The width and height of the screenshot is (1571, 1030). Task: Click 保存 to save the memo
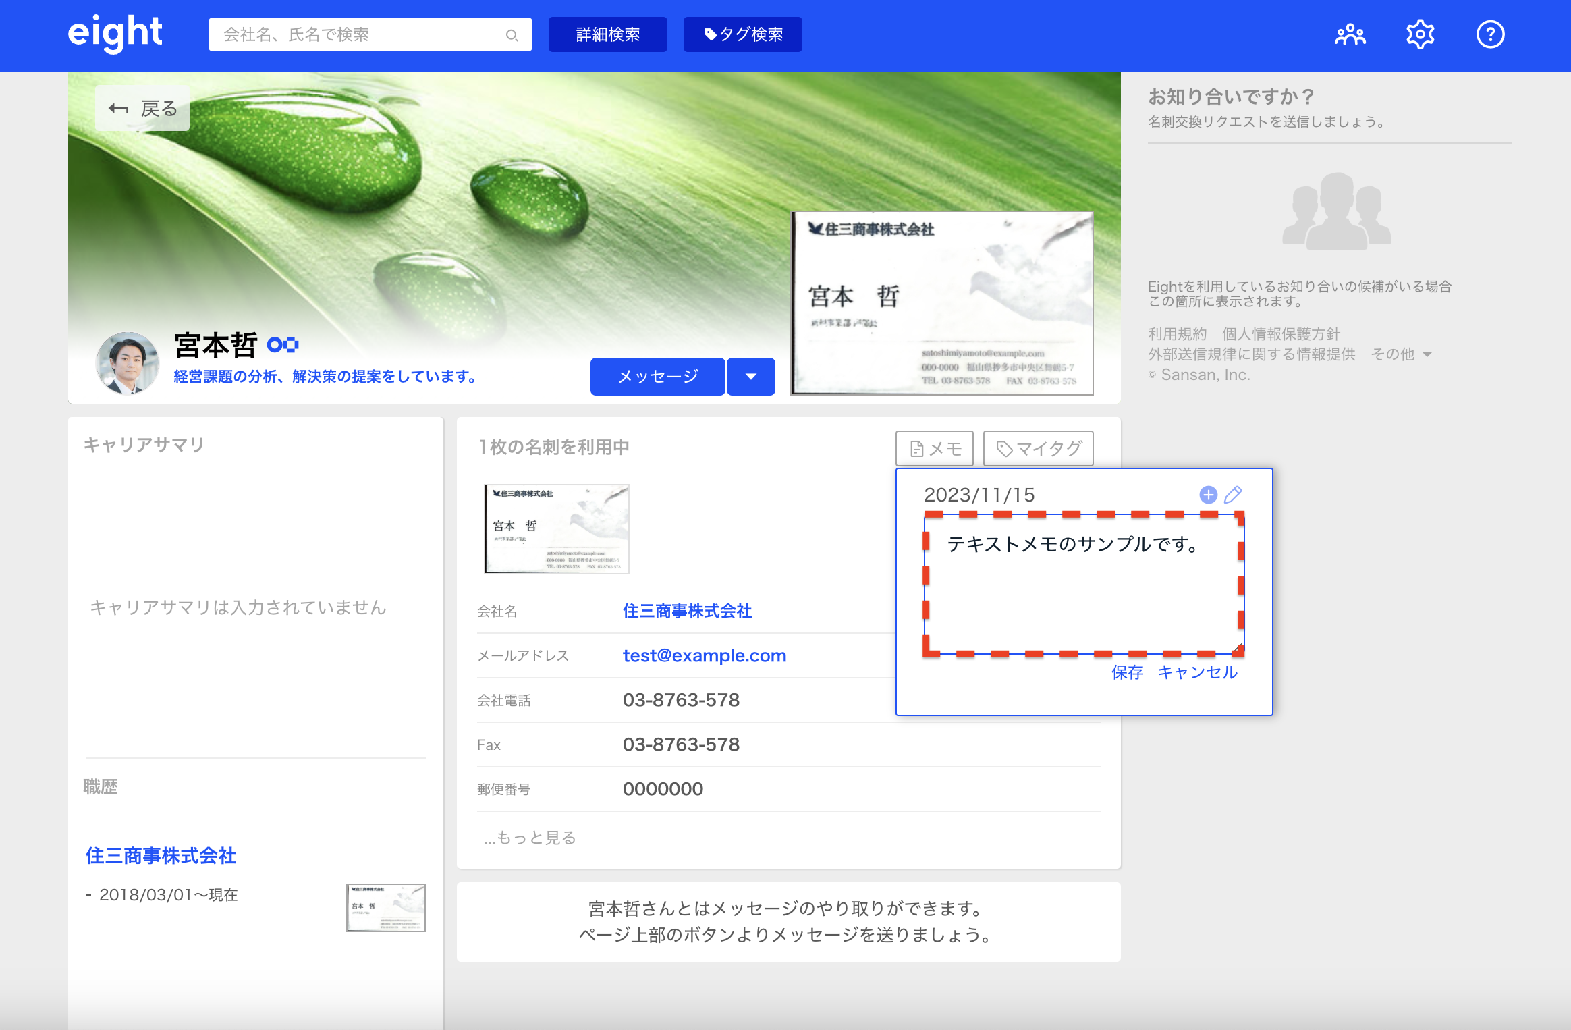click(1127, 672)
